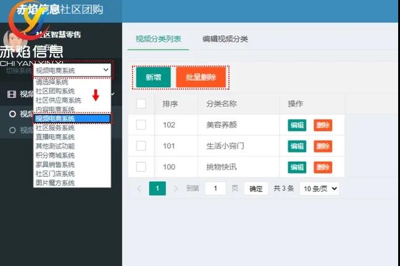Delete the 生活小窍门 category row

coord(322,146)
